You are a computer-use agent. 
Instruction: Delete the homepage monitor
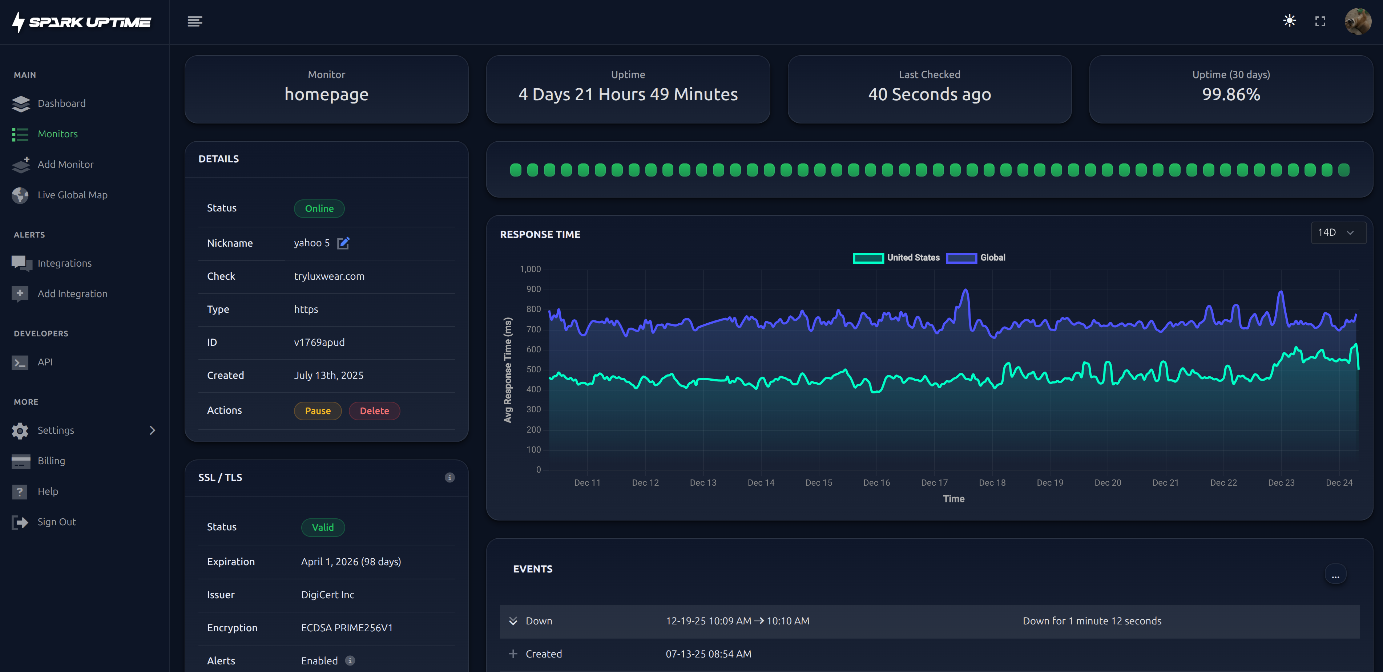[x=374, y=410]
